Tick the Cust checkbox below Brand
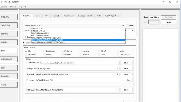 click(25, 37)
